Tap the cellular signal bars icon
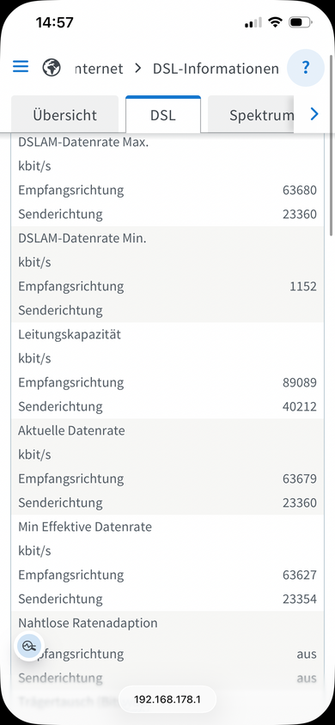This screenshot has height=725, width=335. pyautogui.click(x=253, y=22)
